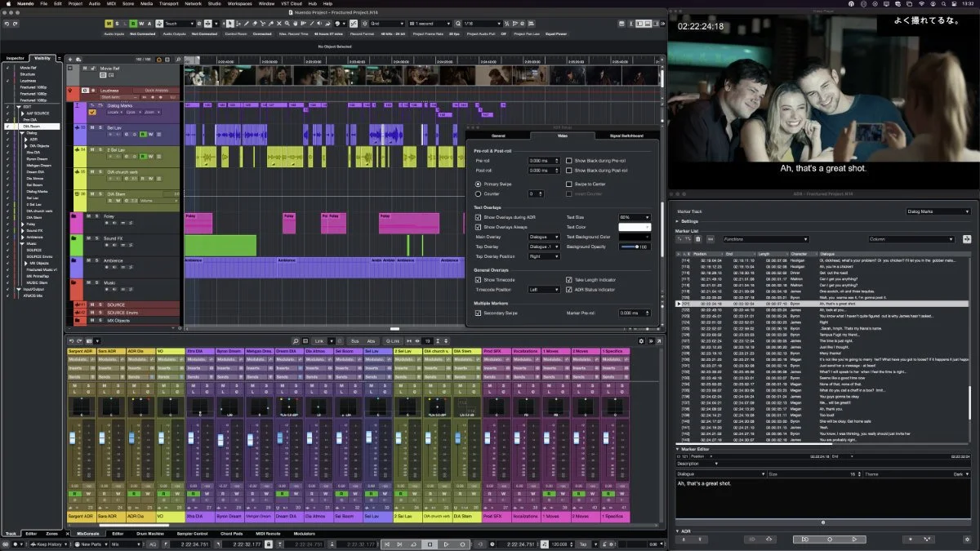Open track list search magnifier

pos(176,59)
